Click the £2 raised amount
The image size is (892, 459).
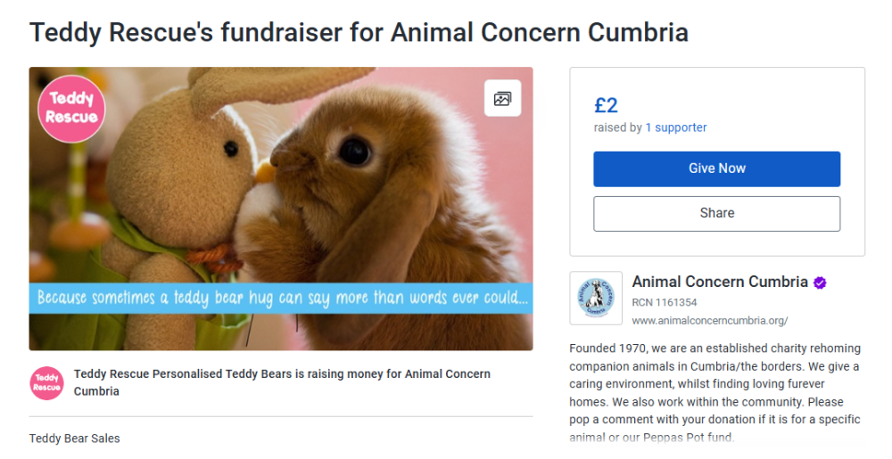(x=606, y=105)
